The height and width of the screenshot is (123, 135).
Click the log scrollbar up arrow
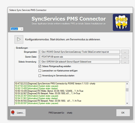click(x=127, y=84)
